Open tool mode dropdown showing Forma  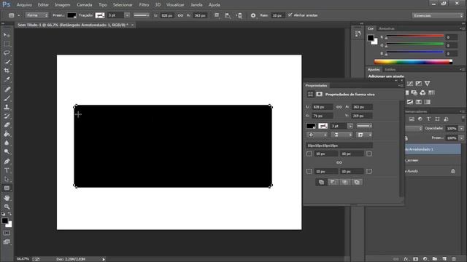point(36,15)
